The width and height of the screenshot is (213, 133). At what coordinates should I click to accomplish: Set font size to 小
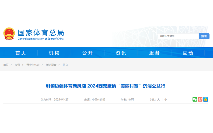tap(165, 99)
